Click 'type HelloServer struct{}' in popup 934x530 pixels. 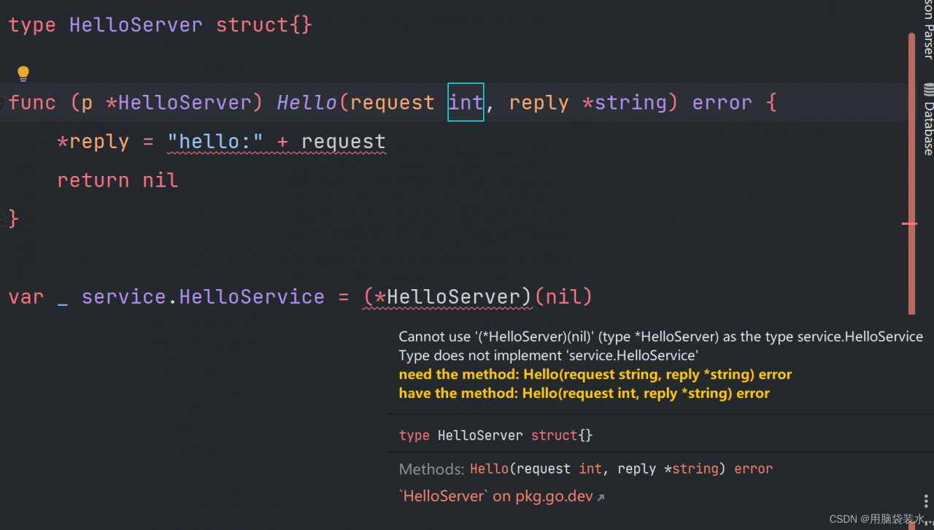click(x=495, y=436)
